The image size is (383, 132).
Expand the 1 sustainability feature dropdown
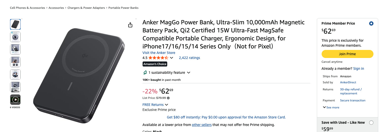pyautogui.click(x=189, y=73)
